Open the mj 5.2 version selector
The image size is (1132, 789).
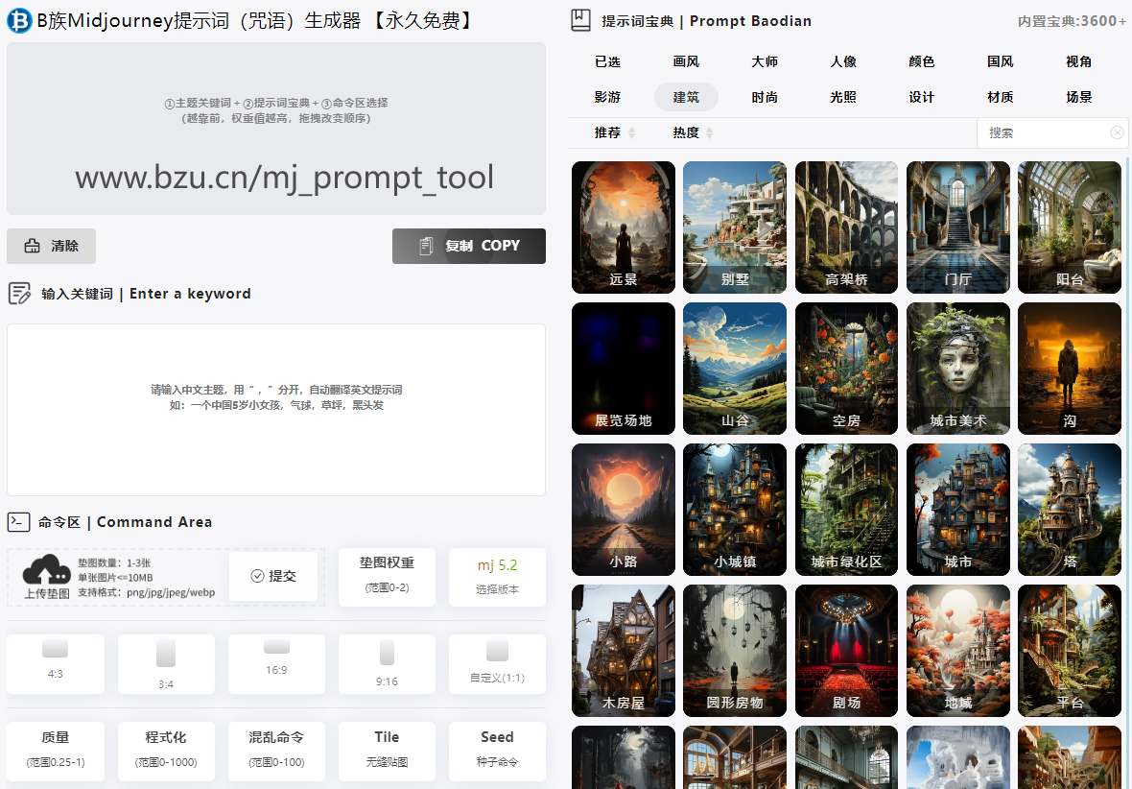coord(498,577)
